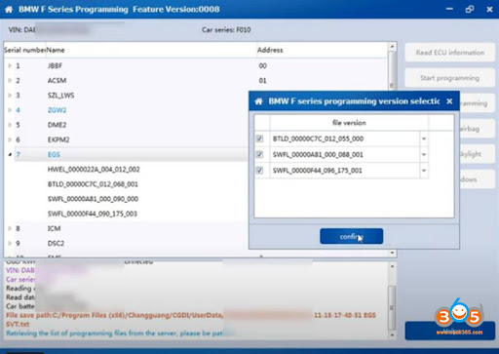Screen dimensions: 499x354
Task: Expand the SZL_LWS module row
Action: pos(10,96)
